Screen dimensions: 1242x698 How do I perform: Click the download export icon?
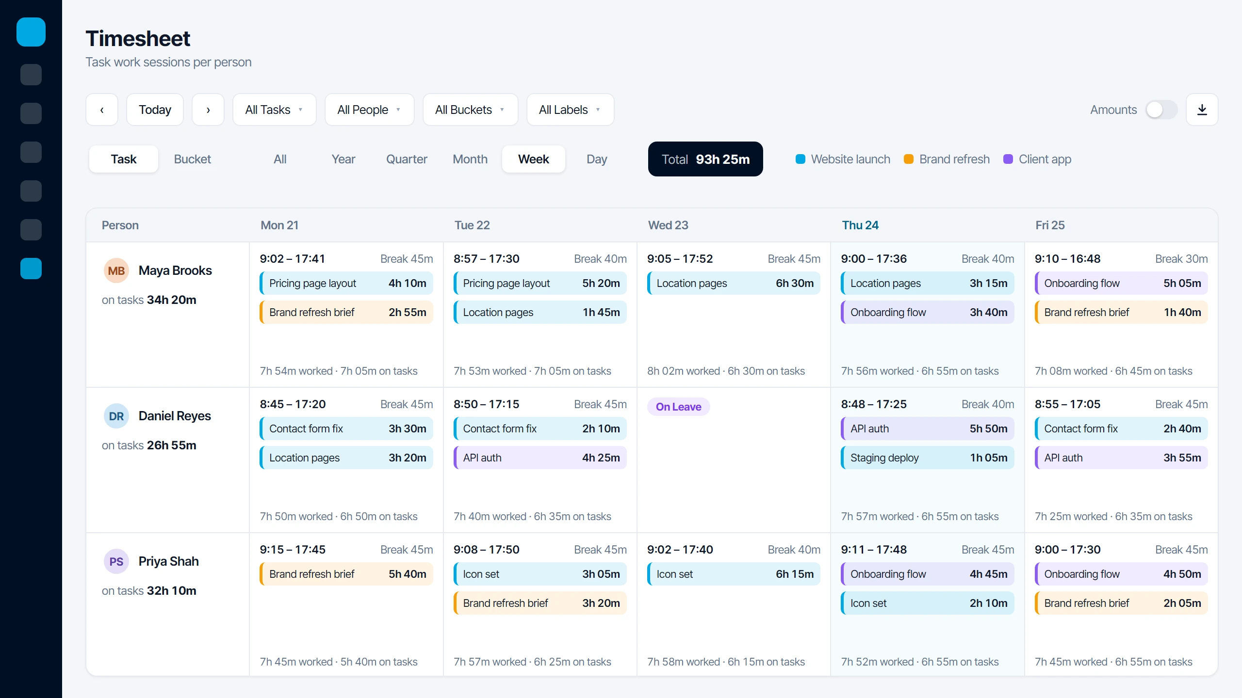1202,110
